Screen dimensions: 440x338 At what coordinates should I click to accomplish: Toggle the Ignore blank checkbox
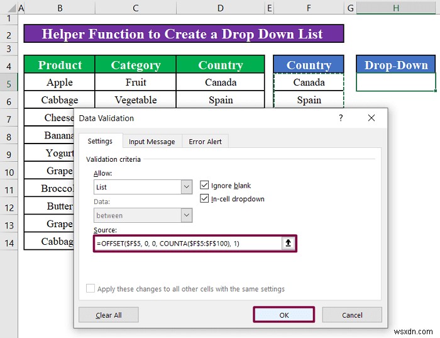[204, 185]
